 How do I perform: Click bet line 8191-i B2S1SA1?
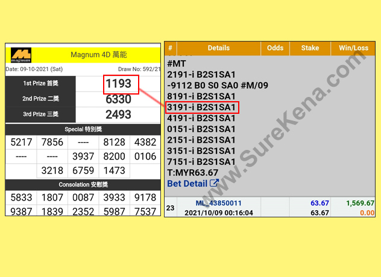point(201,96)
